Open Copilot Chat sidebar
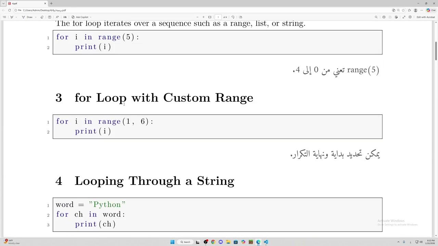The image size is (438, 246). click(x=430, y=10)
